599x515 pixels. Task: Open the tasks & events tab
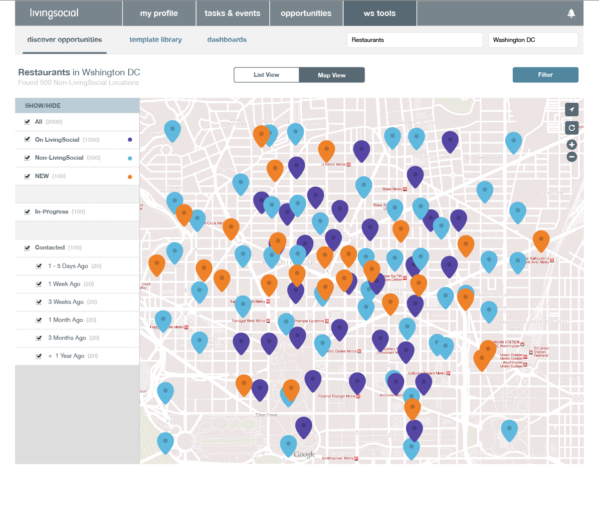[x=232, y=13]
